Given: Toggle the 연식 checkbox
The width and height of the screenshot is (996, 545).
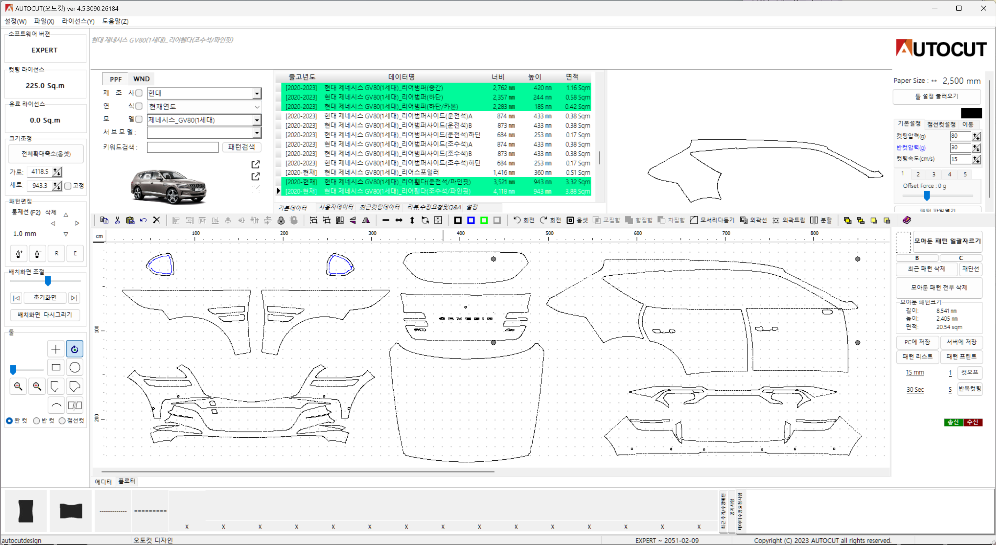Looking at the screenshot, I should click(139, 106).
